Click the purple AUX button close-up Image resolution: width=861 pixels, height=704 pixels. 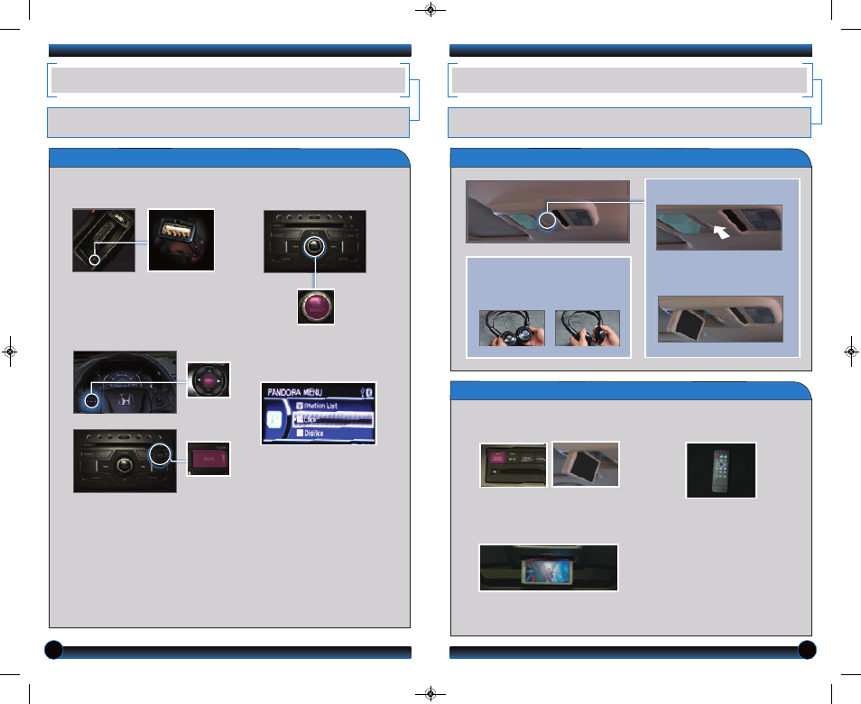click(x=208, y=459)
